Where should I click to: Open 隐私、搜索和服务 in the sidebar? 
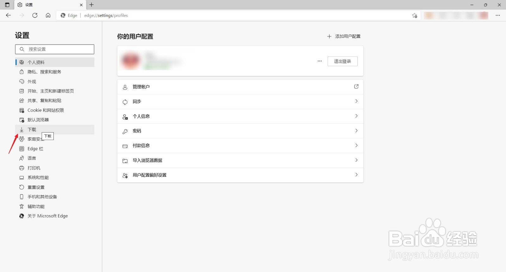44,72
